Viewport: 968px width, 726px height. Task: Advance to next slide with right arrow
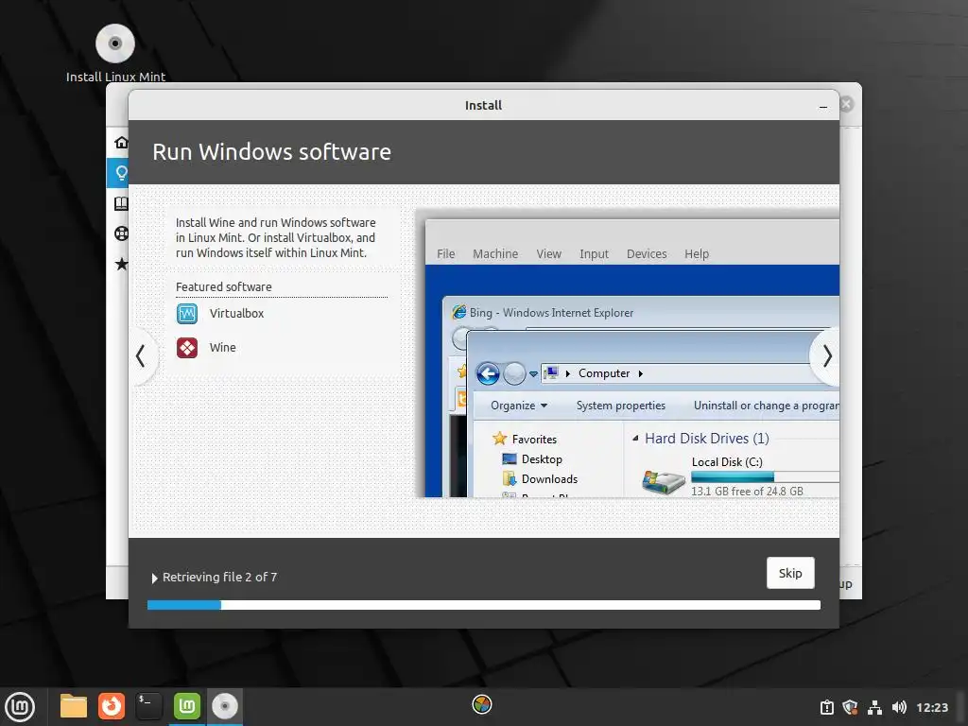click(x=826, y=356)
